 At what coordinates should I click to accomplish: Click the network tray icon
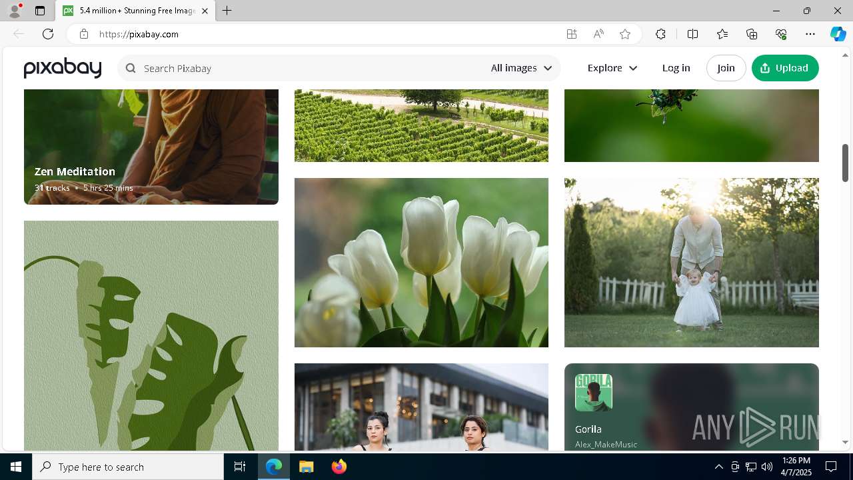[x=751, y=467]
